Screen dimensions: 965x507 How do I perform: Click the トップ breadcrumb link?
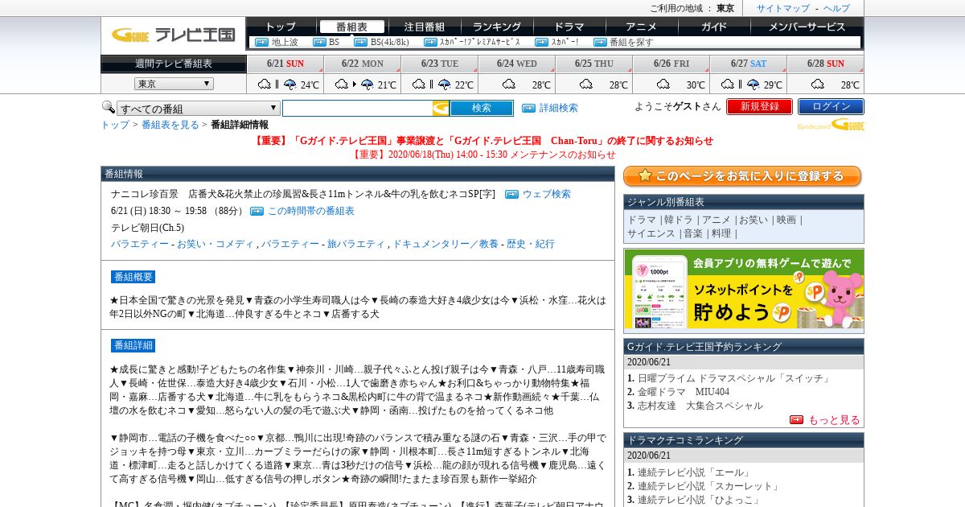115,125
